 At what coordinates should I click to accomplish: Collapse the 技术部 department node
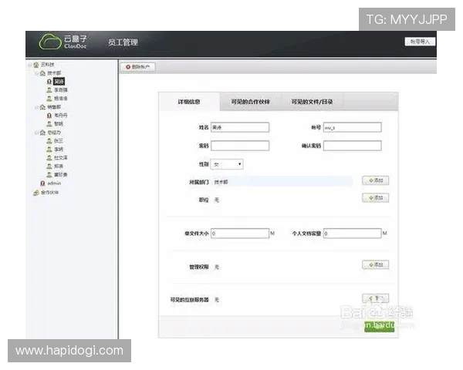pyautogui.click(x=36, y=73)
